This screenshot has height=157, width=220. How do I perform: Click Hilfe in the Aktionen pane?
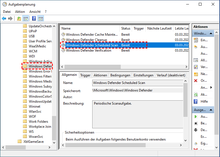pos(204,102)
